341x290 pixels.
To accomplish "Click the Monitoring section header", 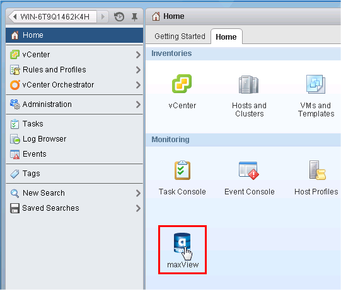I will (x=243, y=140).
